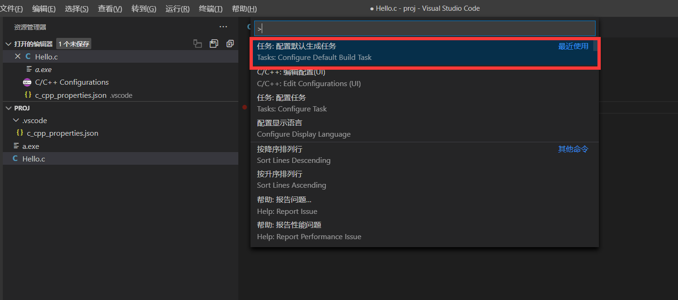Open the 终端(T) menu
Image resolution: width=678 pixels, height=300 pixels.
(x=211, y=9)
